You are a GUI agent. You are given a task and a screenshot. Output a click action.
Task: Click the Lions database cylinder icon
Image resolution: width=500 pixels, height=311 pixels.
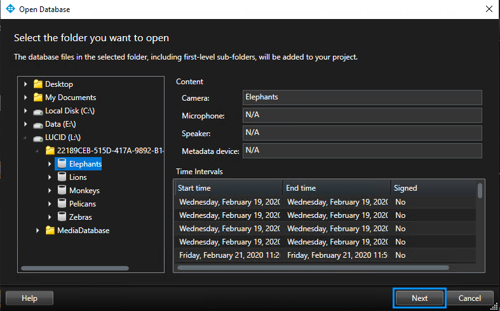click(62, 177)
